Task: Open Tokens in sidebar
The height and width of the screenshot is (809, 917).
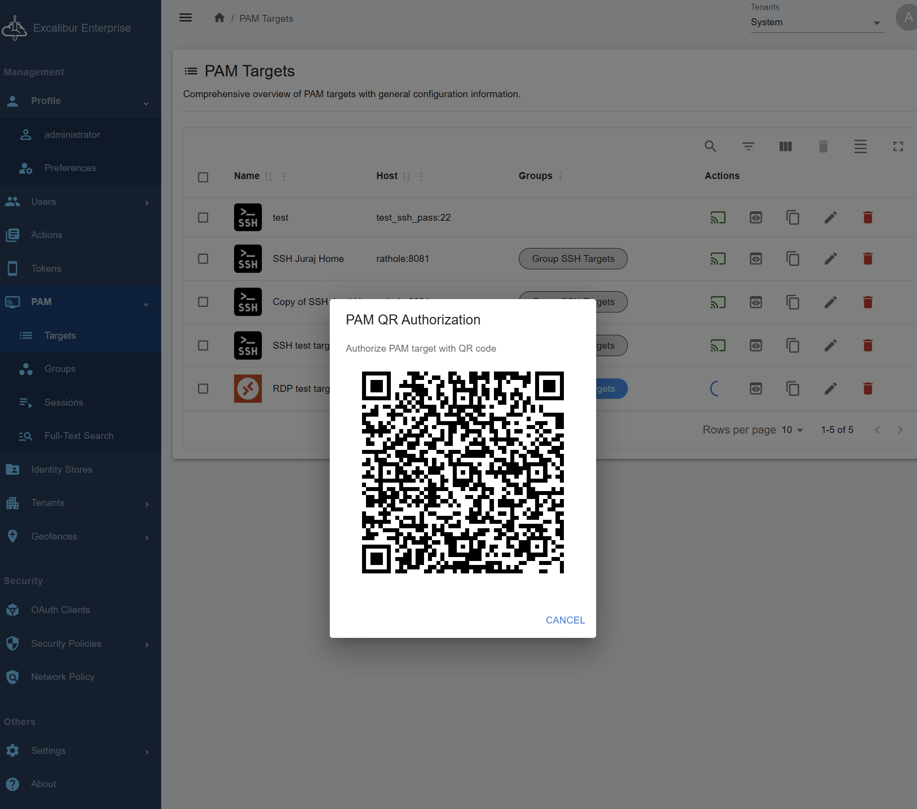Action: tap(80, 269)
